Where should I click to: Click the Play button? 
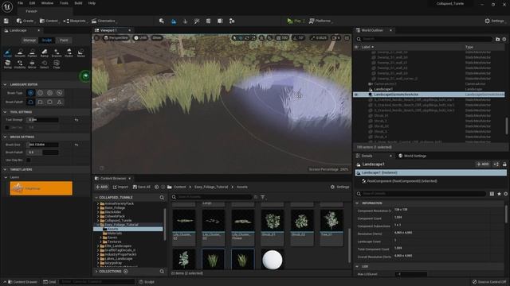[x=294, y=21]
